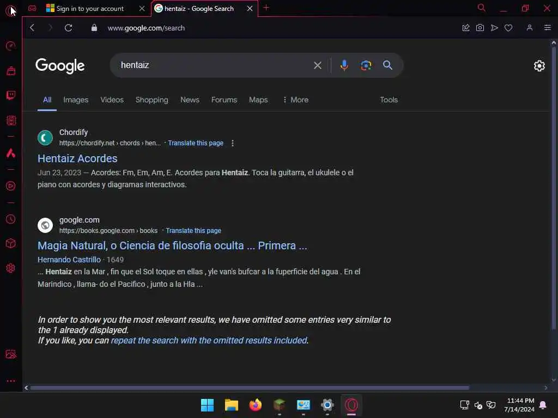Open Easy Setup sliders icon
558x418 pixels.
point(547,28)
